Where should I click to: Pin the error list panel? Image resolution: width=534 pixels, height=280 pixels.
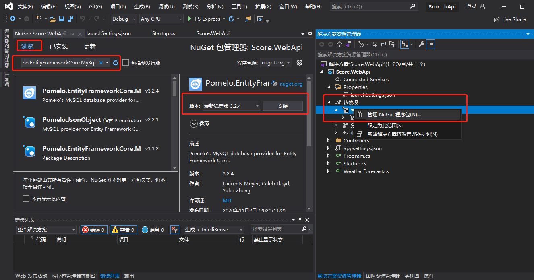300,220
